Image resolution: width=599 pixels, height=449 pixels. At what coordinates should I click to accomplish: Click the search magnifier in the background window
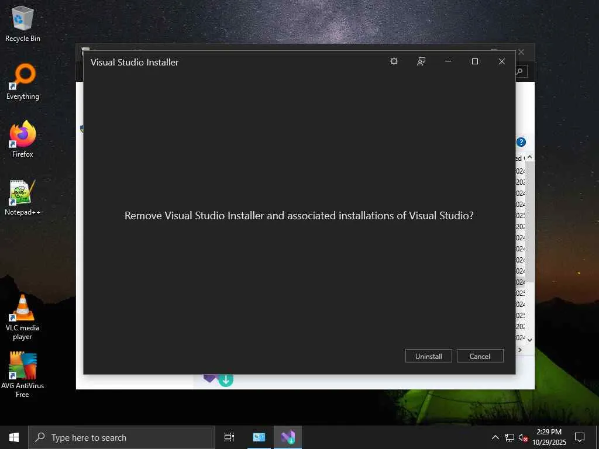tap(520, 71)
